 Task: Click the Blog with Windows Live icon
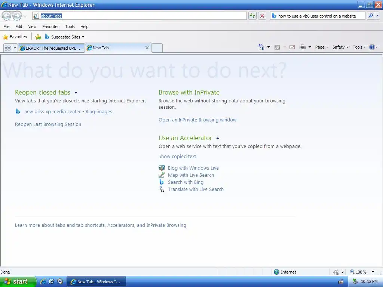(162, 168)
